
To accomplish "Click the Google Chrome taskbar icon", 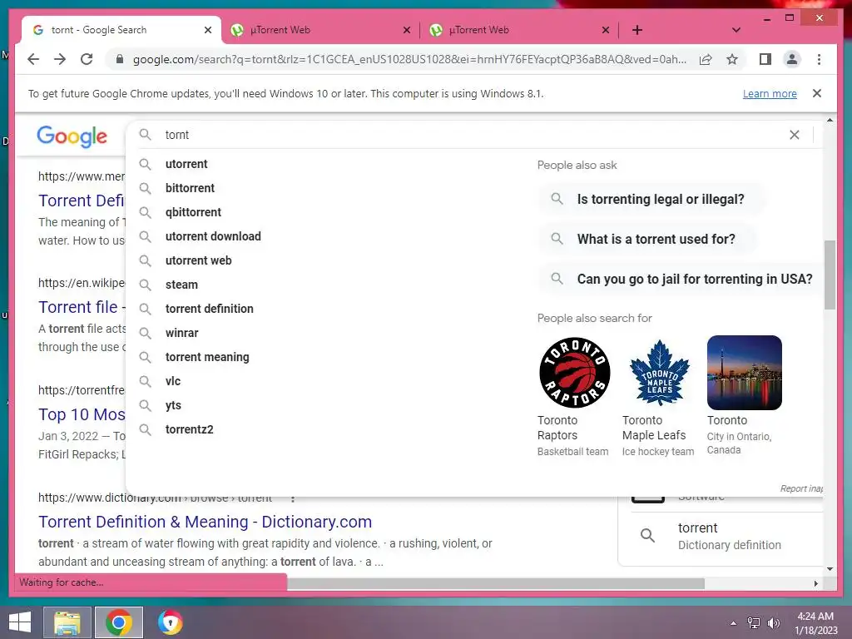I will [x=119, y=622].
